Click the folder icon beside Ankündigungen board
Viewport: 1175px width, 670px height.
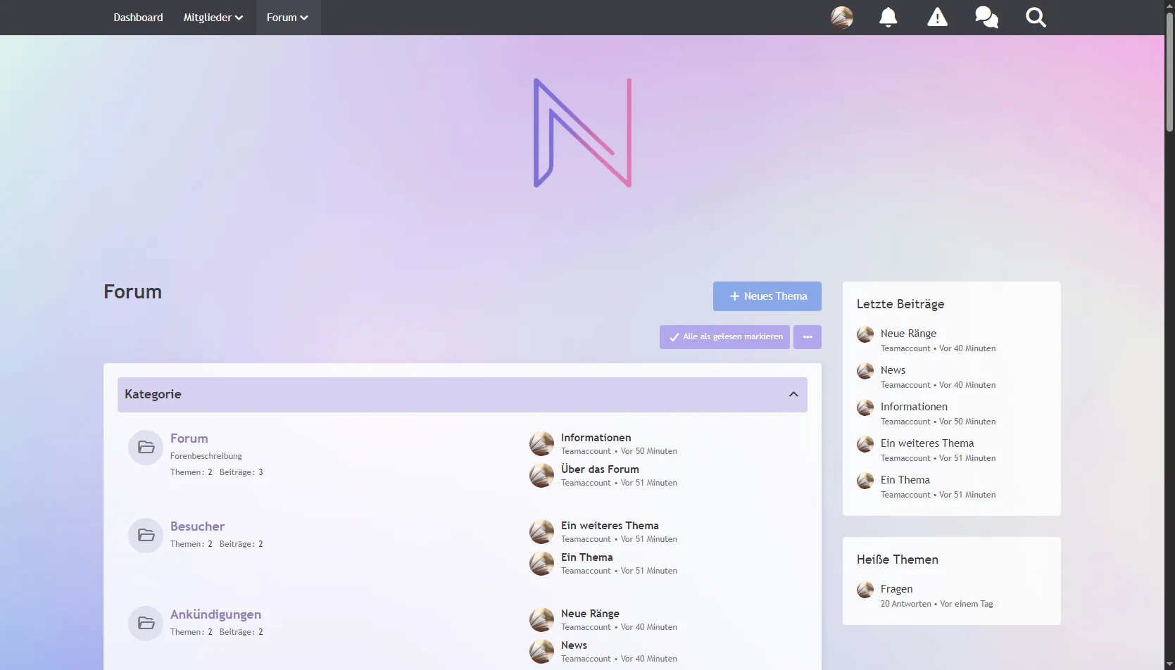[146, 624]
